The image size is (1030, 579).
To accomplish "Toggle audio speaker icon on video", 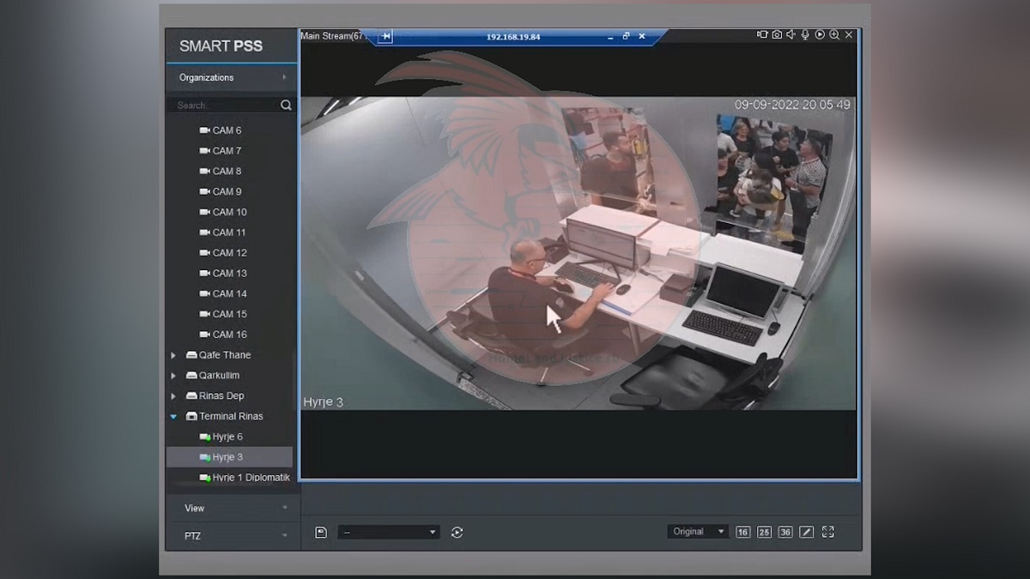I will tap(791, 35).
